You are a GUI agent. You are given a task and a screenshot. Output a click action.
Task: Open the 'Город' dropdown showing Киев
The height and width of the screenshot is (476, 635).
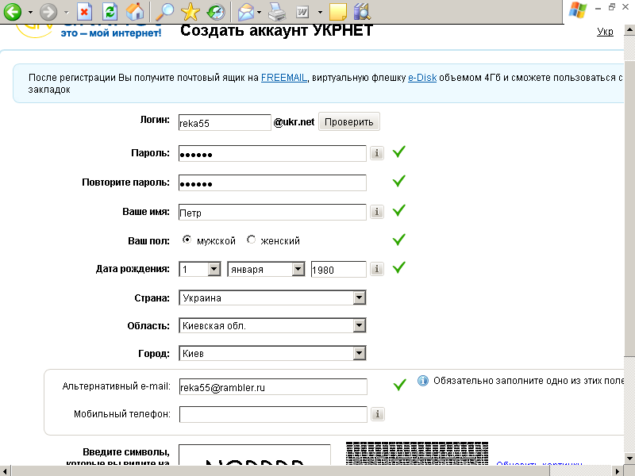coord(272,353)
